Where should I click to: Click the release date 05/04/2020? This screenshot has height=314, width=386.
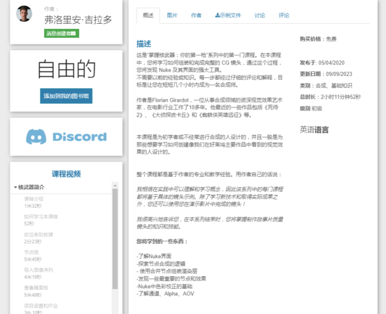(331, 63)
